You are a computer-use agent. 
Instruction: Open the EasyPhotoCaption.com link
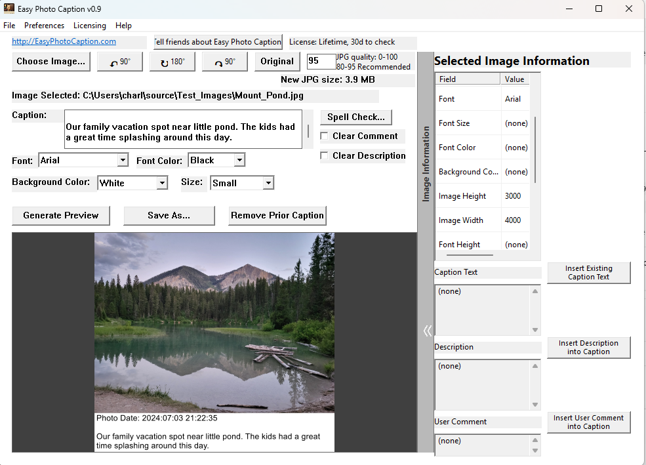[x=64, y=41]
